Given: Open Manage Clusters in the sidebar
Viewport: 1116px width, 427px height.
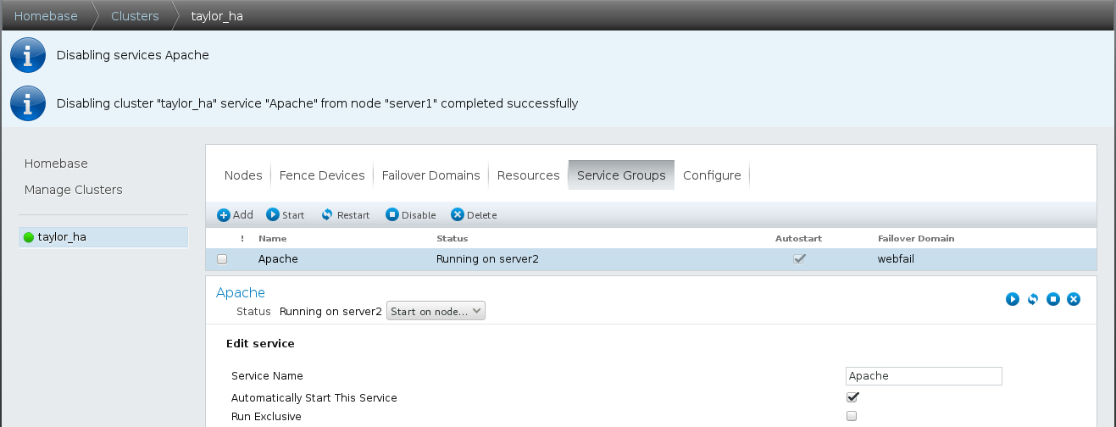Looking at the screenshot, I should 73,190.
